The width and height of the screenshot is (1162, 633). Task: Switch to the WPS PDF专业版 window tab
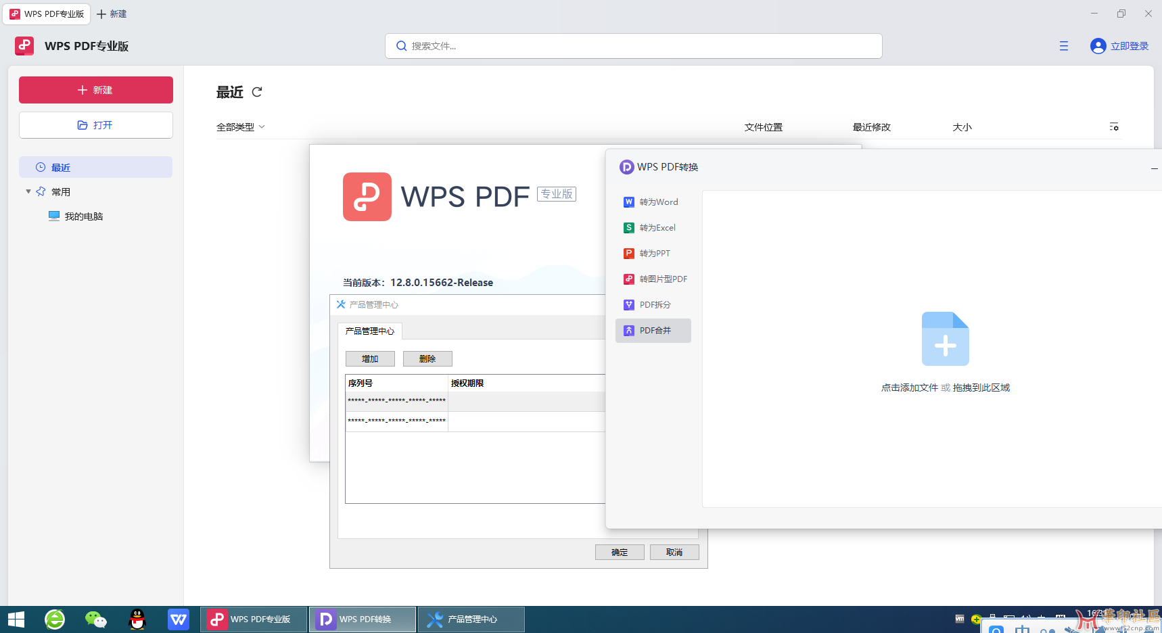coord(47,14)
